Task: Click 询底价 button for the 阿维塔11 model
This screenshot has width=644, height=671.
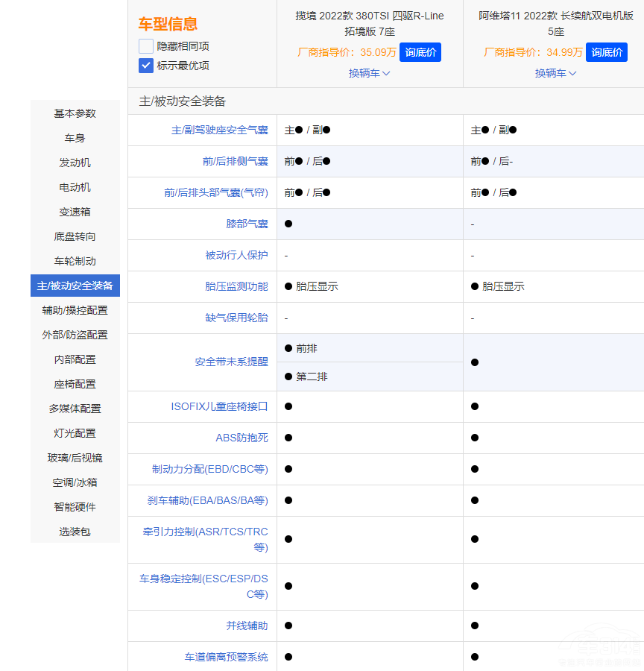Action: click(606, 52)
